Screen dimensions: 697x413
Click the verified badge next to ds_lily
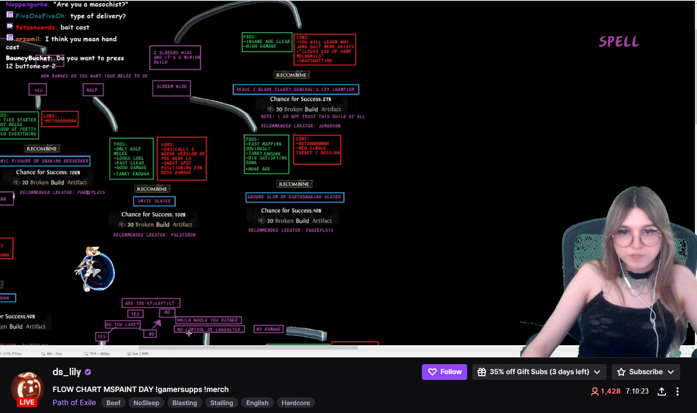click(x=88, y=372)
